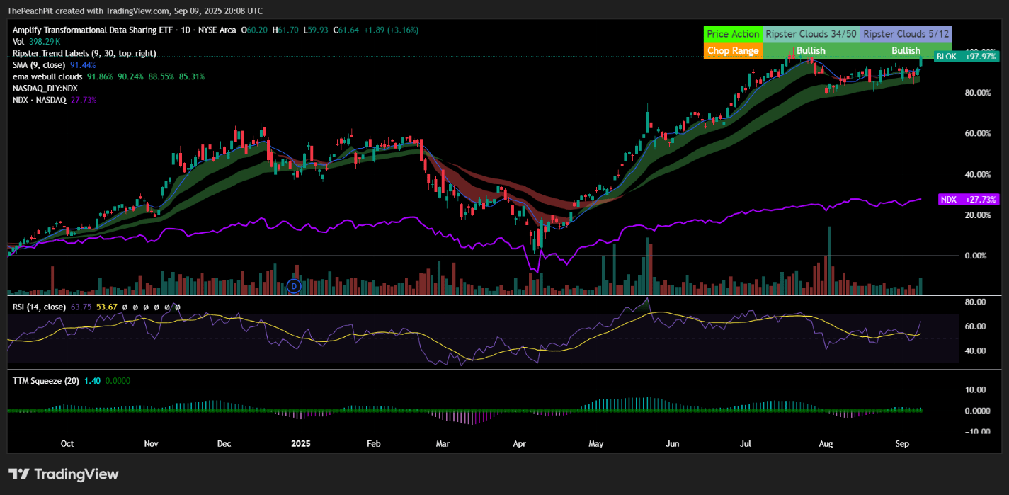Select the orange Chop Range cell

pyautogui.click(x=733, y=51)
